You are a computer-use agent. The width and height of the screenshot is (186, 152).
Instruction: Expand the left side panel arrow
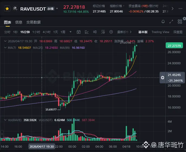tap(2, 134)
